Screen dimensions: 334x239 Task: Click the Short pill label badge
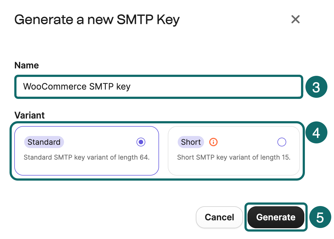191,142
